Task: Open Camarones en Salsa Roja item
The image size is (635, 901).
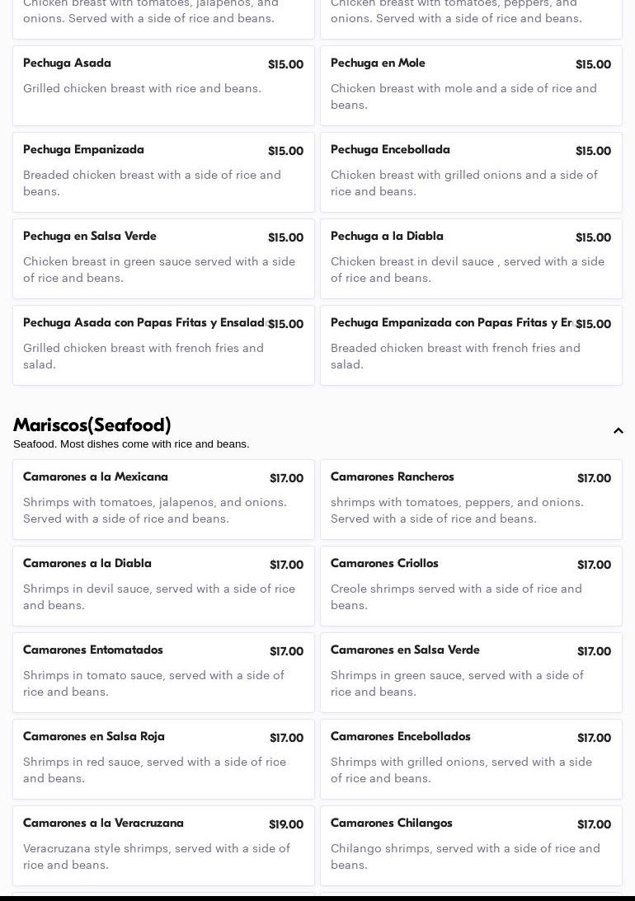Action: click(x=163, y=758)
